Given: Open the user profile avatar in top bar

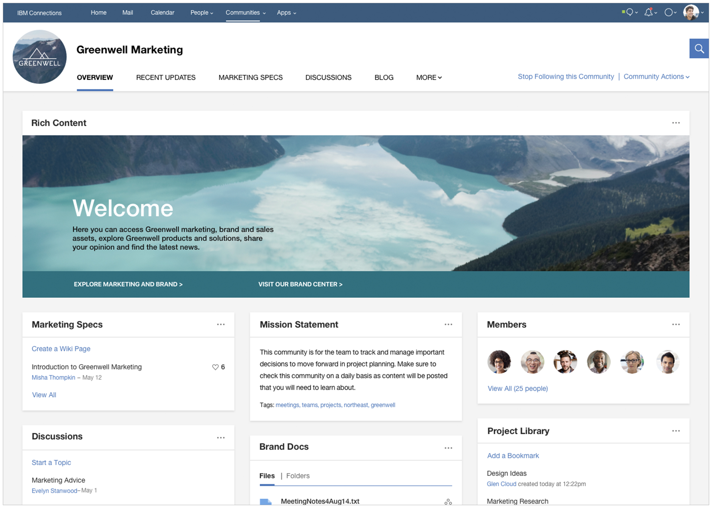Looking at the screenshot, I should point(691,13).
